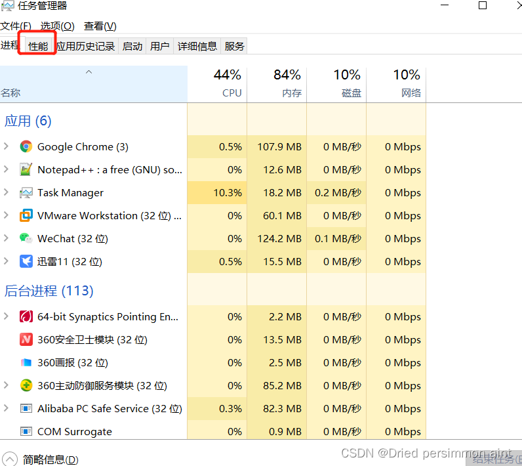This screenshot has height=466, width=522.
Task: Expand the 64-bit Synaptics Pointing group
Action: click(x=6, y=316)
